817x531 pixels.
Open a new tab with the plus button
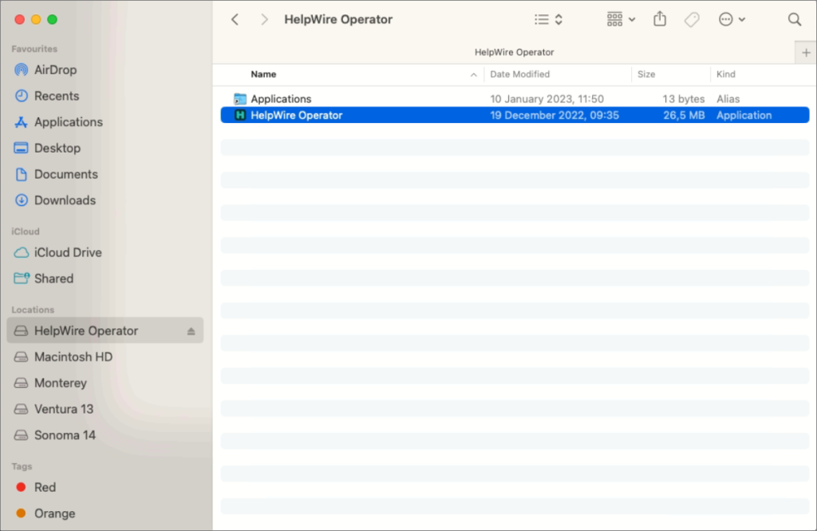click(806, 52)
